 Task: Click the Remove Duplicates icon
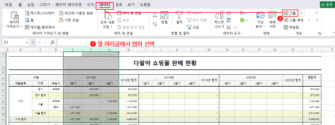coord(229,20)
